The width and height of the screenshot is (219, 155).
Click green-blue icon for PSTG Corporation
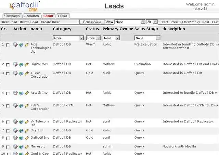click(x=21, y=106)
